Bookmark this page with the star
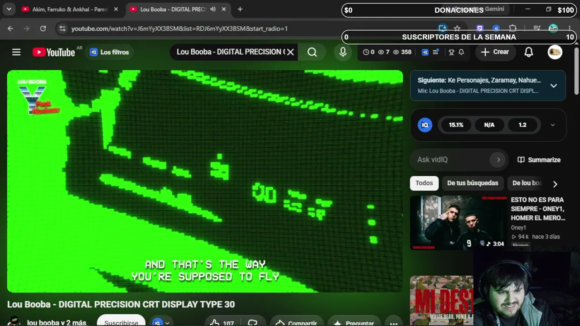Screen dimensions: 580x326 tap(457, 29)
